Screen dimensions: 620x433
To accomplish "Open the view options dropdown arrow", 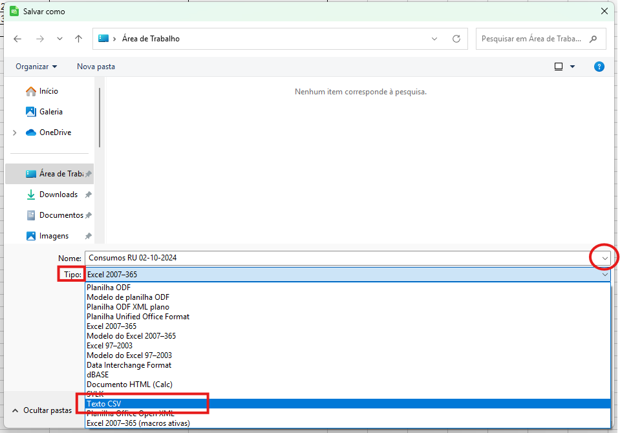I will pyautogui.click(x=572, y=67).
